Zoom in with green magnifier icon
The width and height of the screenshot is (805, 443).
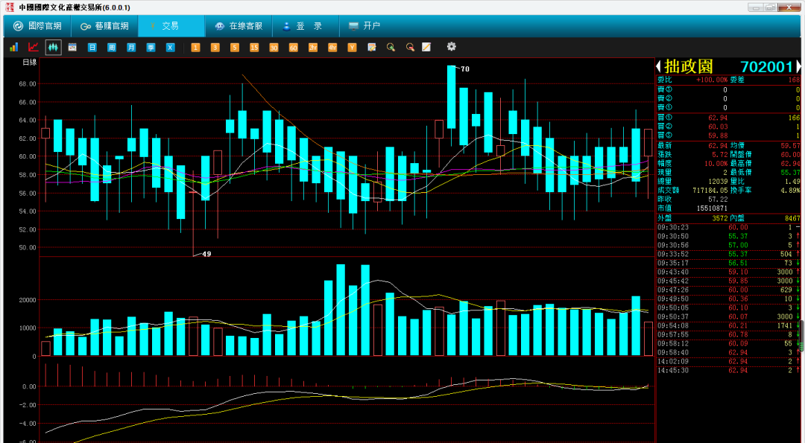click(x=391, y=47)
